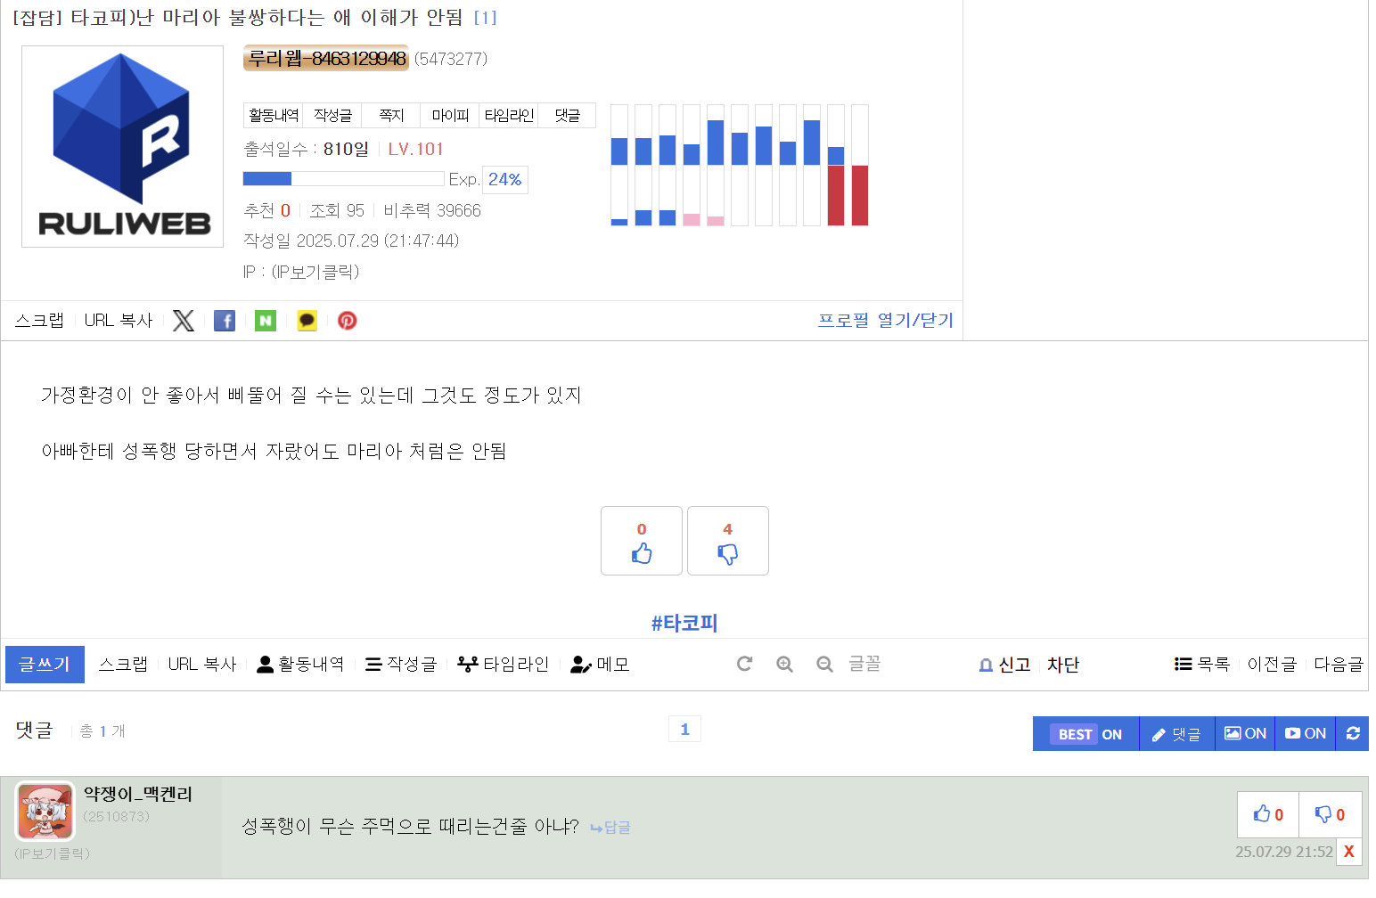The image size is (1376, 898).
Task: Click the thumbs-up recommend button on post
Action: point(642,542)
